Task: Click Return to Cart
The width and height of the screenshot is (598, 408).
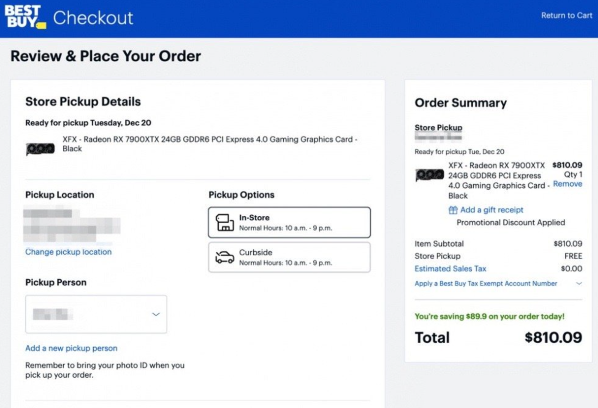Action: click(566, 15)
